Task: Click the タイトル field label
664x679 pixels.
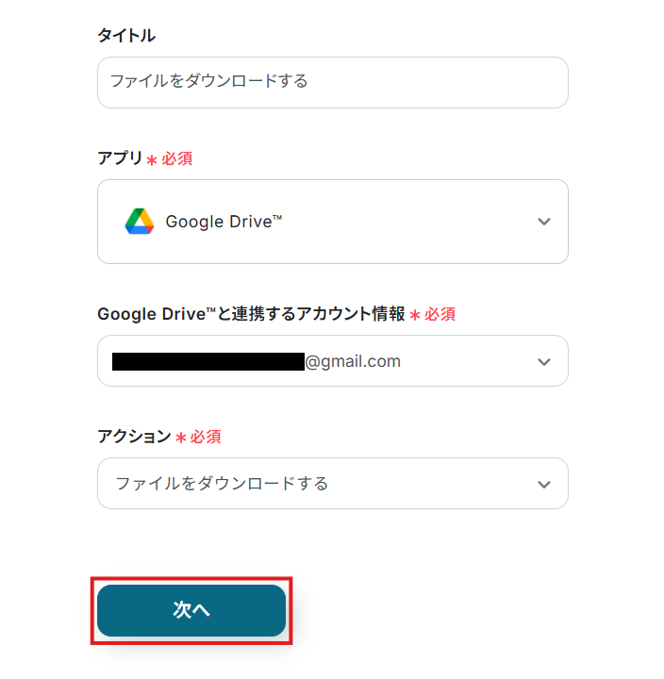Action: 126,36
